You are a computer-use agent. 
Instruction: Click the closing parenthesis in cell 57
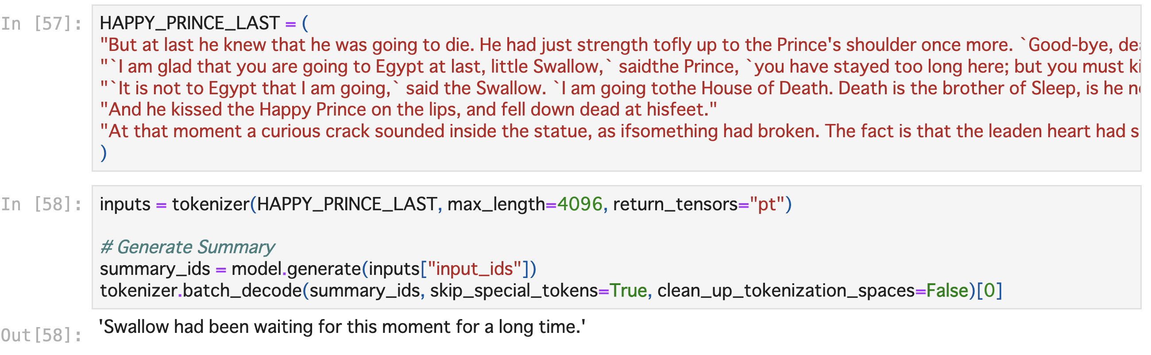click(x=104, y=153)
